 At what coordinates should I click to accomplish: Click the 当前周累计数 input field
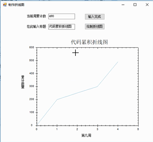coord(62,16)
